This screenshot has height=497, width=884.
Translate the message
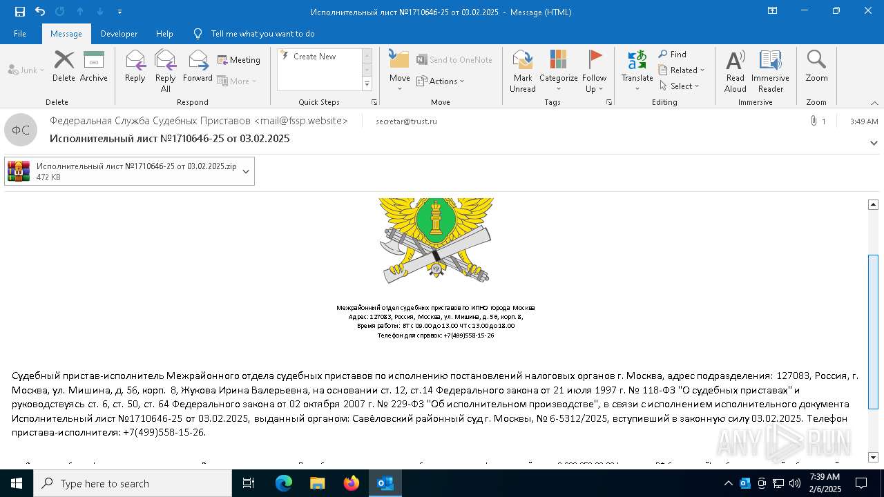(637, 71)
